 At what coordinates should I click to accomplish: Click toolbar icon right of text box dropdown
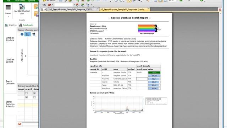coord(78,5)
